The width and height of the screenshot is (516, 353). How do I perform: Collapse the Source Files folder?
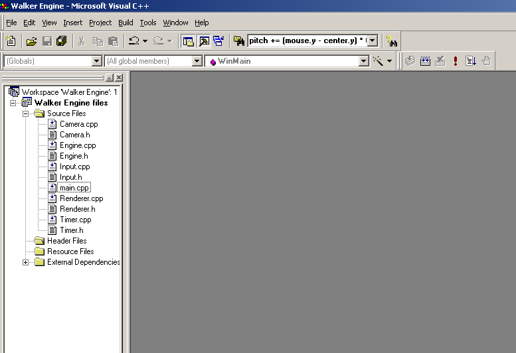click(x=25, y=113)
